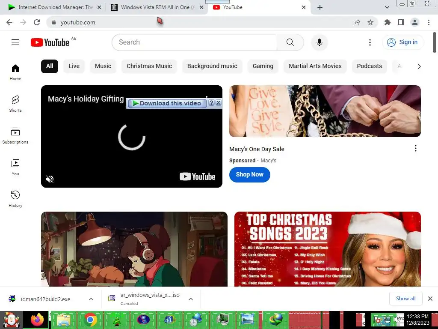The width and height of the screenshot is (438, 329).
Task: Go to Home in sidebar
Action: point(15,72)
